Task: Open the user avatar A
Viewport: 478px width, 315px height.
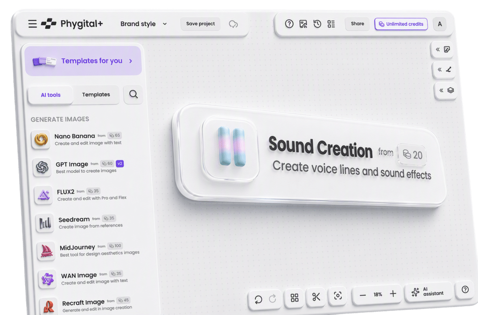Action: click(440, 24)
